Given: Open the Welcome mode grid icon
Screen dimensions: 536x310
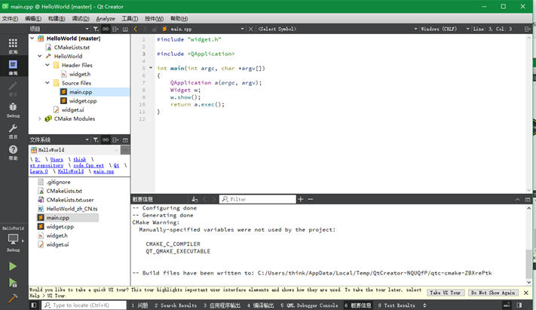Looking at the screenshot, I should click(x=13, y=43).
